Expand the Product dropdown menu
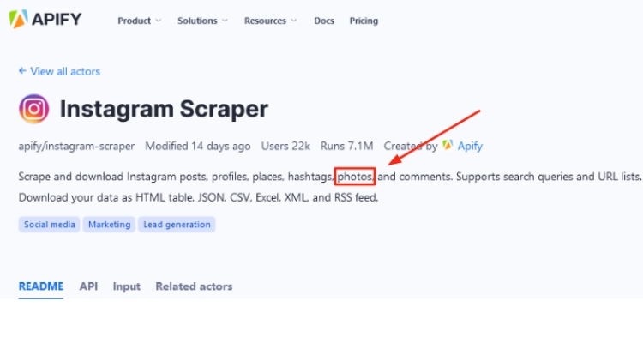 pos(139,21)
